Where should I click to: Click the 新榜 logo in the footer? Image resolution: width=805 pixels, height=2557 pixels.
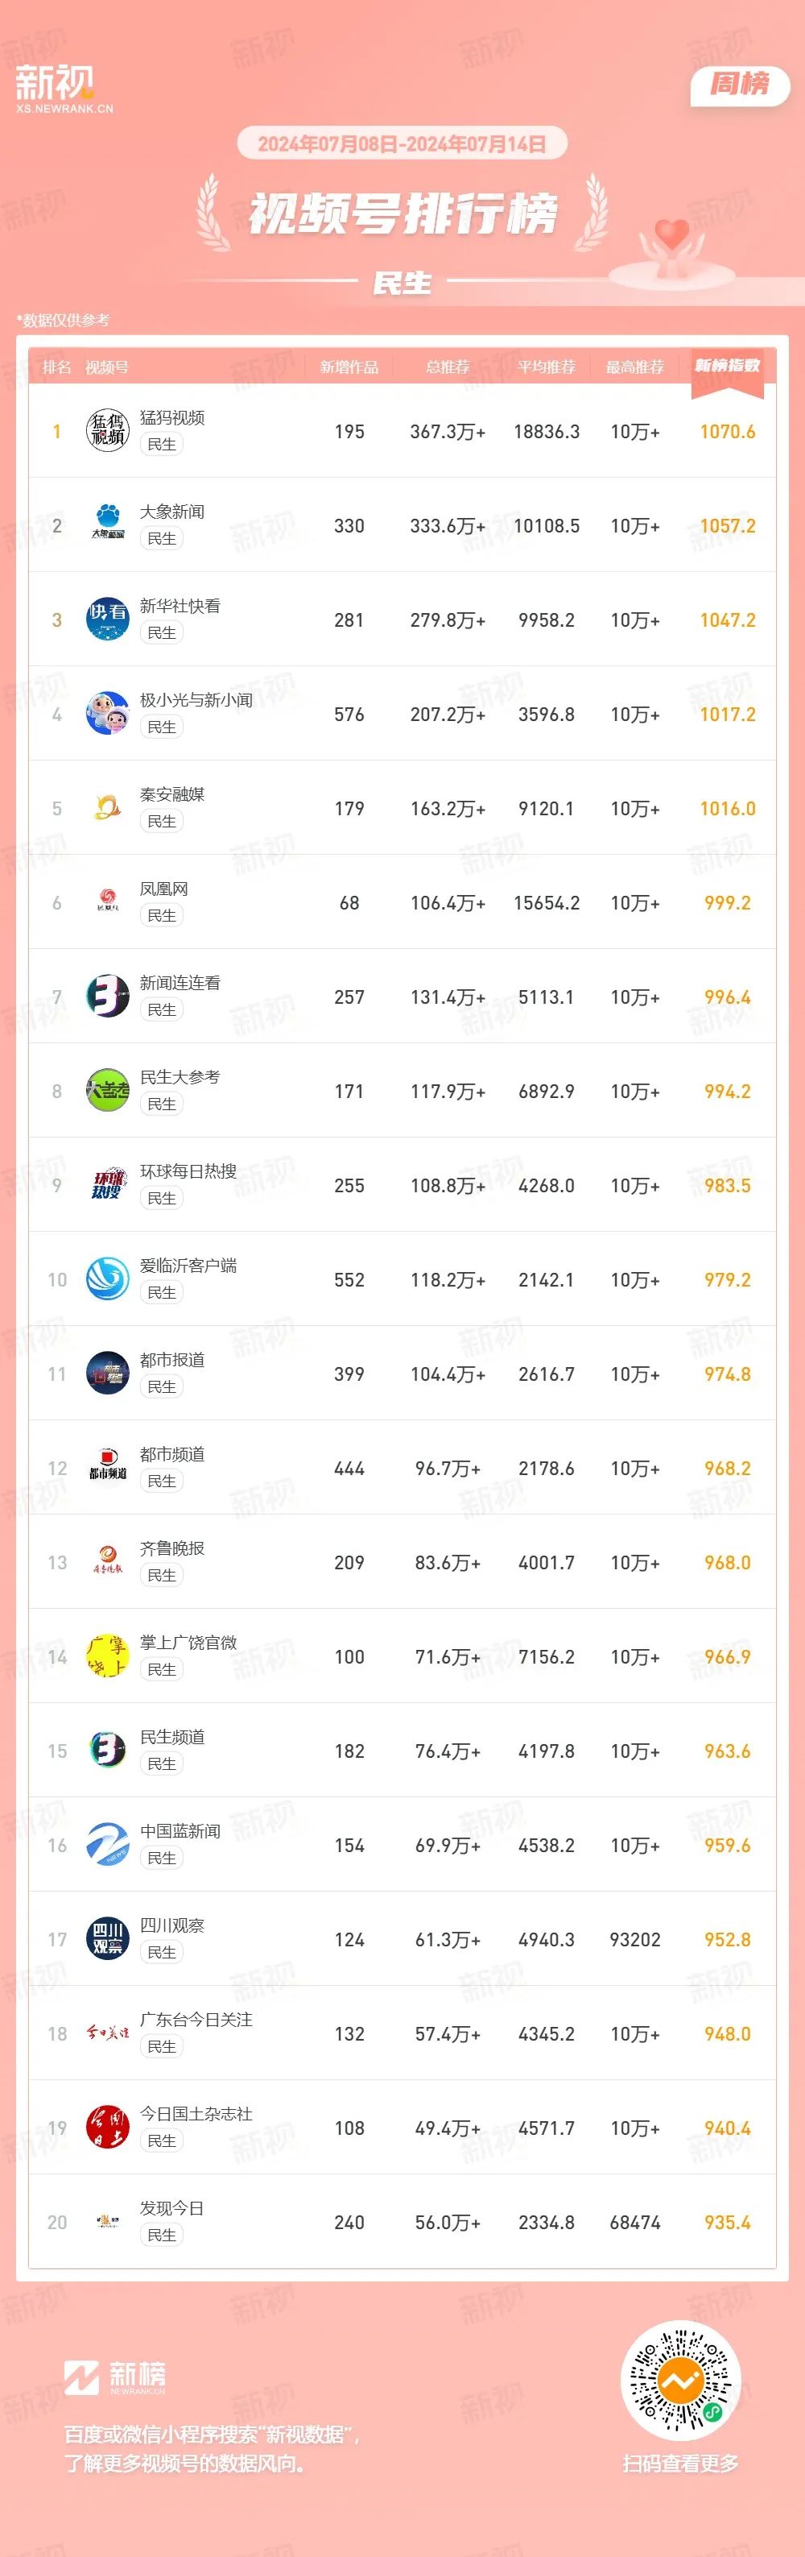pyautogui.click(x=115, y=2377)
